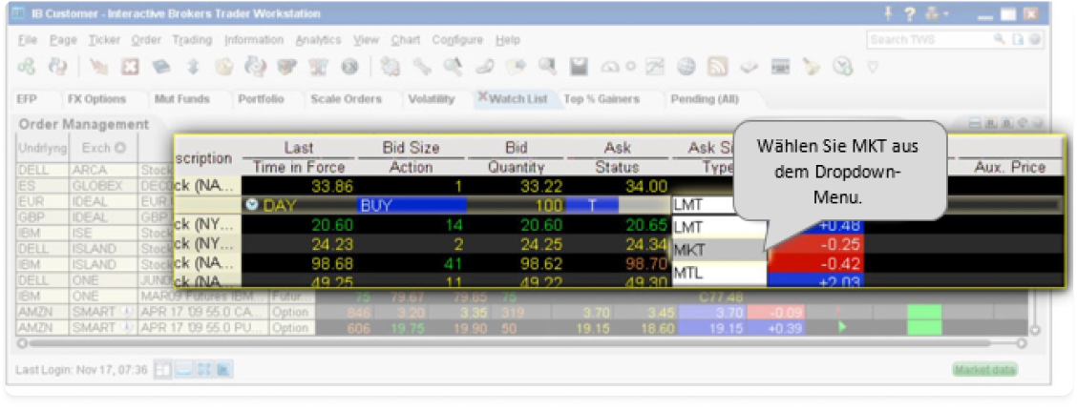Click the green linked-rings icon in toolbar
The height and width of the screenshot is (410, 1077).
coord(26,67)
